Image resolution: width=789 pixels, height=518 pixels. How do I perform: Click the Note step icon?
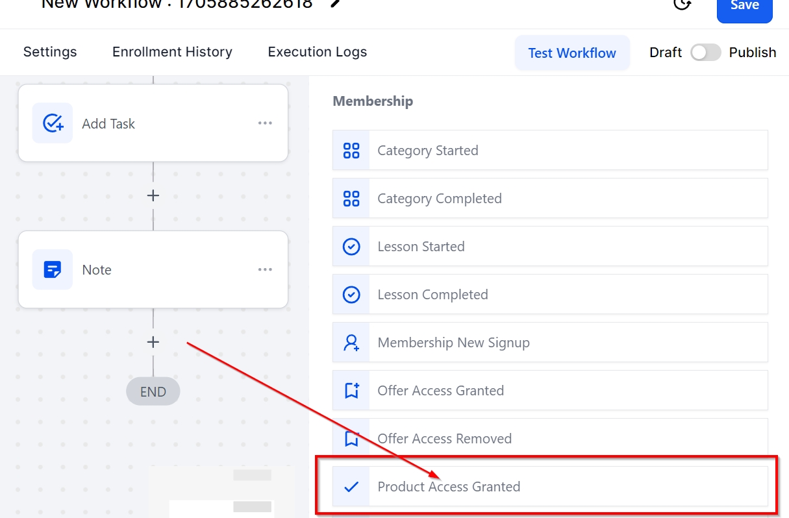click(53, 269)
